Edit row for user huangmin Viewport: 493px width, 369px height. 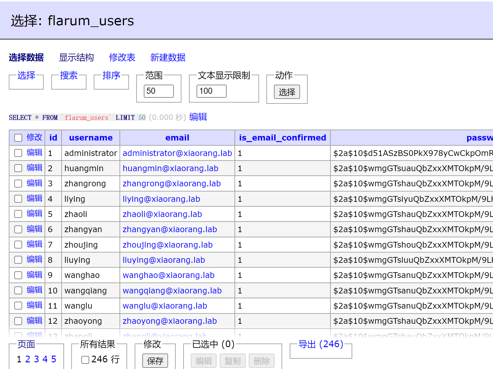[34, 168]
